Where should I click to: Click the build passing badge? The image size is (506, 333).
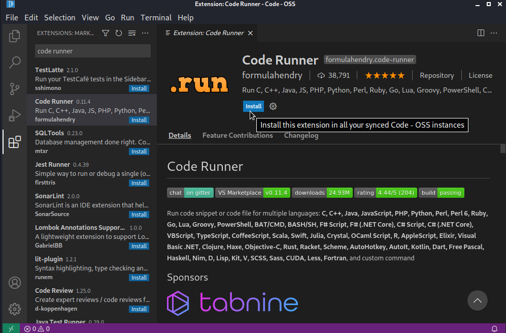(x=442, y=193)
